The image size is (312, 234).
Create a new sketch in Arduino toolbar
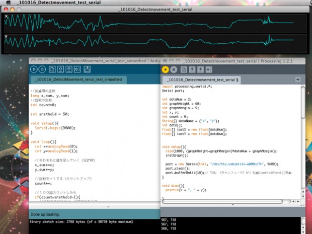52,69
